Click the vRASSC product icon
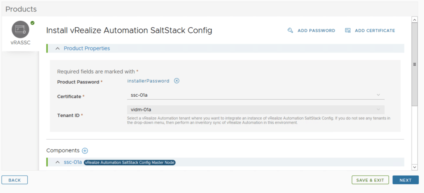 (x=20, y=29)
